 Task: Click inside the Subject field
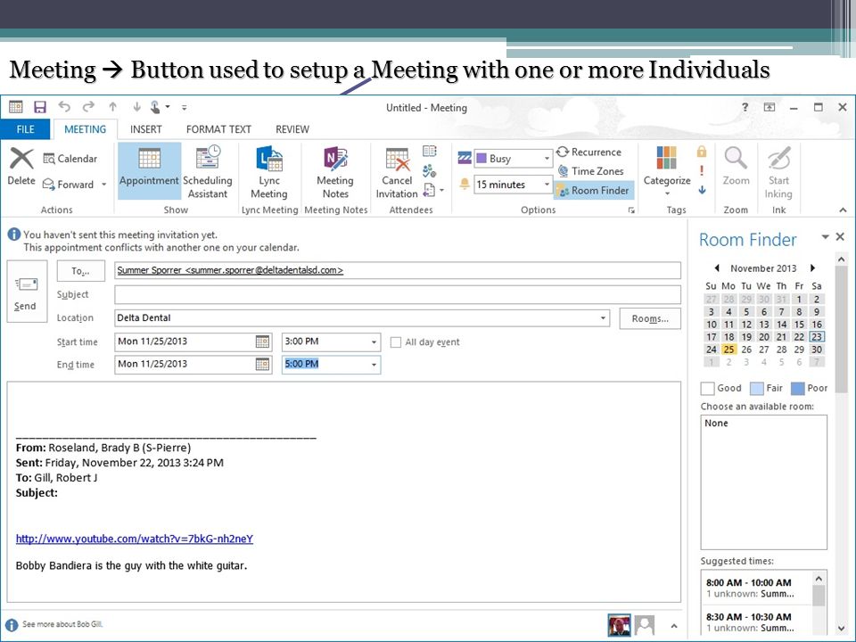pyautogui.click(x=398, y=295)
